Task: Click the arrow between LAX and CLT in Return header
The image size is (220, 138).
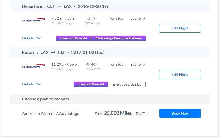Action: (x=53, y=52)
